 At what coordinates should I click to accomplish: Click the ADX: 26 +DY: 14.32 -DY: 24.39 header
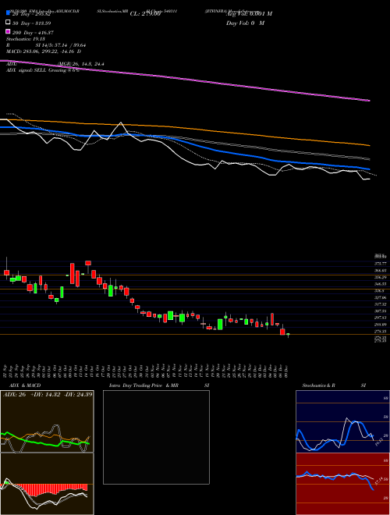(x=48, y=395)
